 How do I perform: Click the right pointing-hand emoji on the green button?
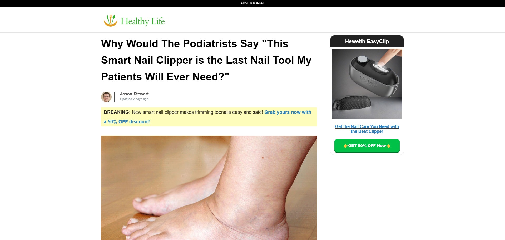tap(388, 146)
